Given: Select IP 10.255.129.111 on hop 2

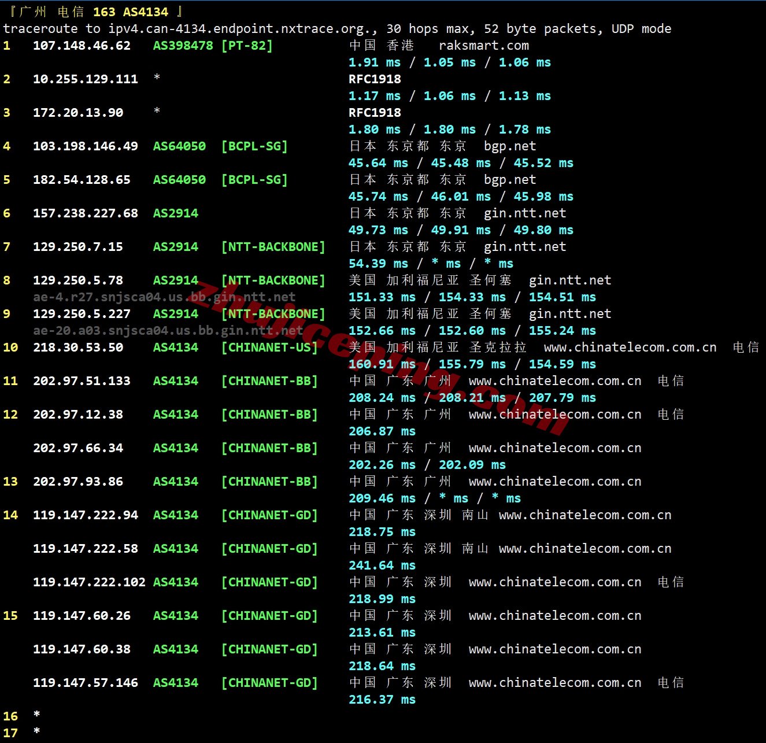Looking at the screenshot, I should (x=86, y=79).
